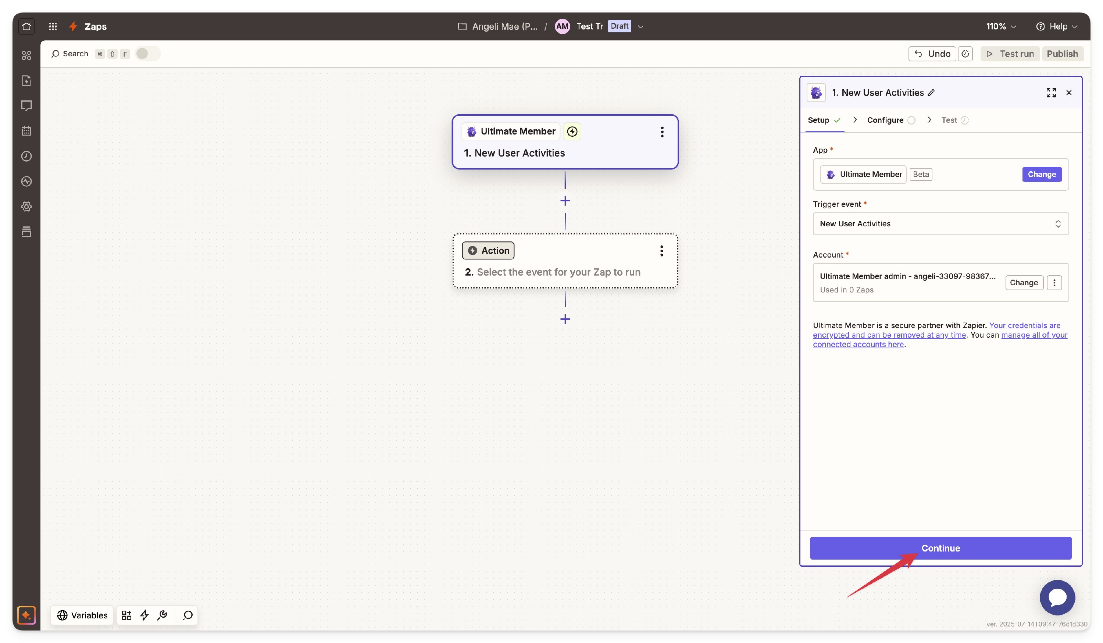This screenshot has width=1103, height=643.
Task: Open the account options three-dot menu
Action: click(x=1054, y=283)
